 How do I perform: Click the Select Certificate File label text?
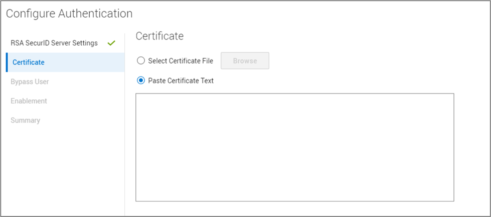tap(181, 61)
